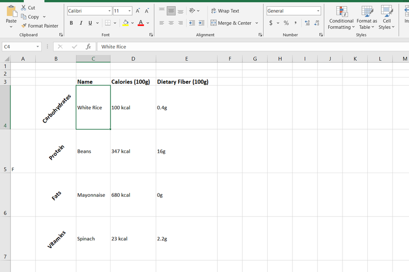The height and width of the screenshot is (272, 409).
Task: Cancel formula bar entry with X
Action: (60, 46)
